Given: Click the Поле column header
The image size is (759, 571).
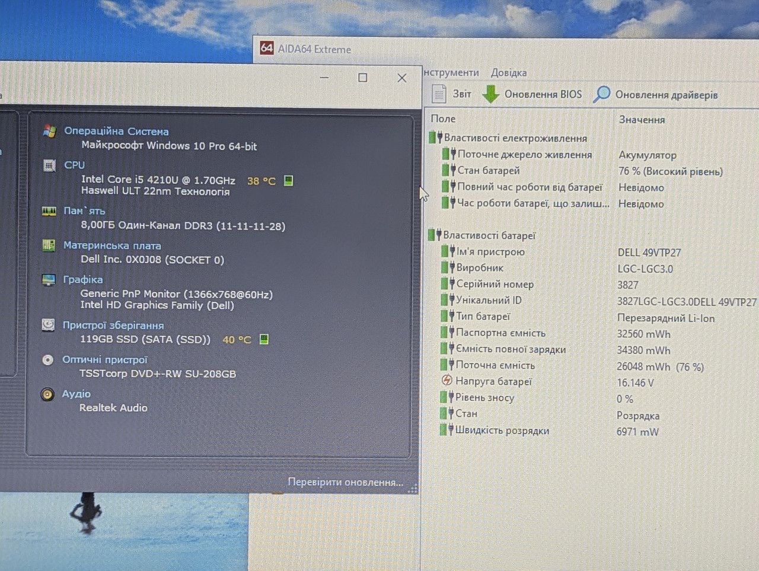Looking at the screenshot, I should pos(443,119).
